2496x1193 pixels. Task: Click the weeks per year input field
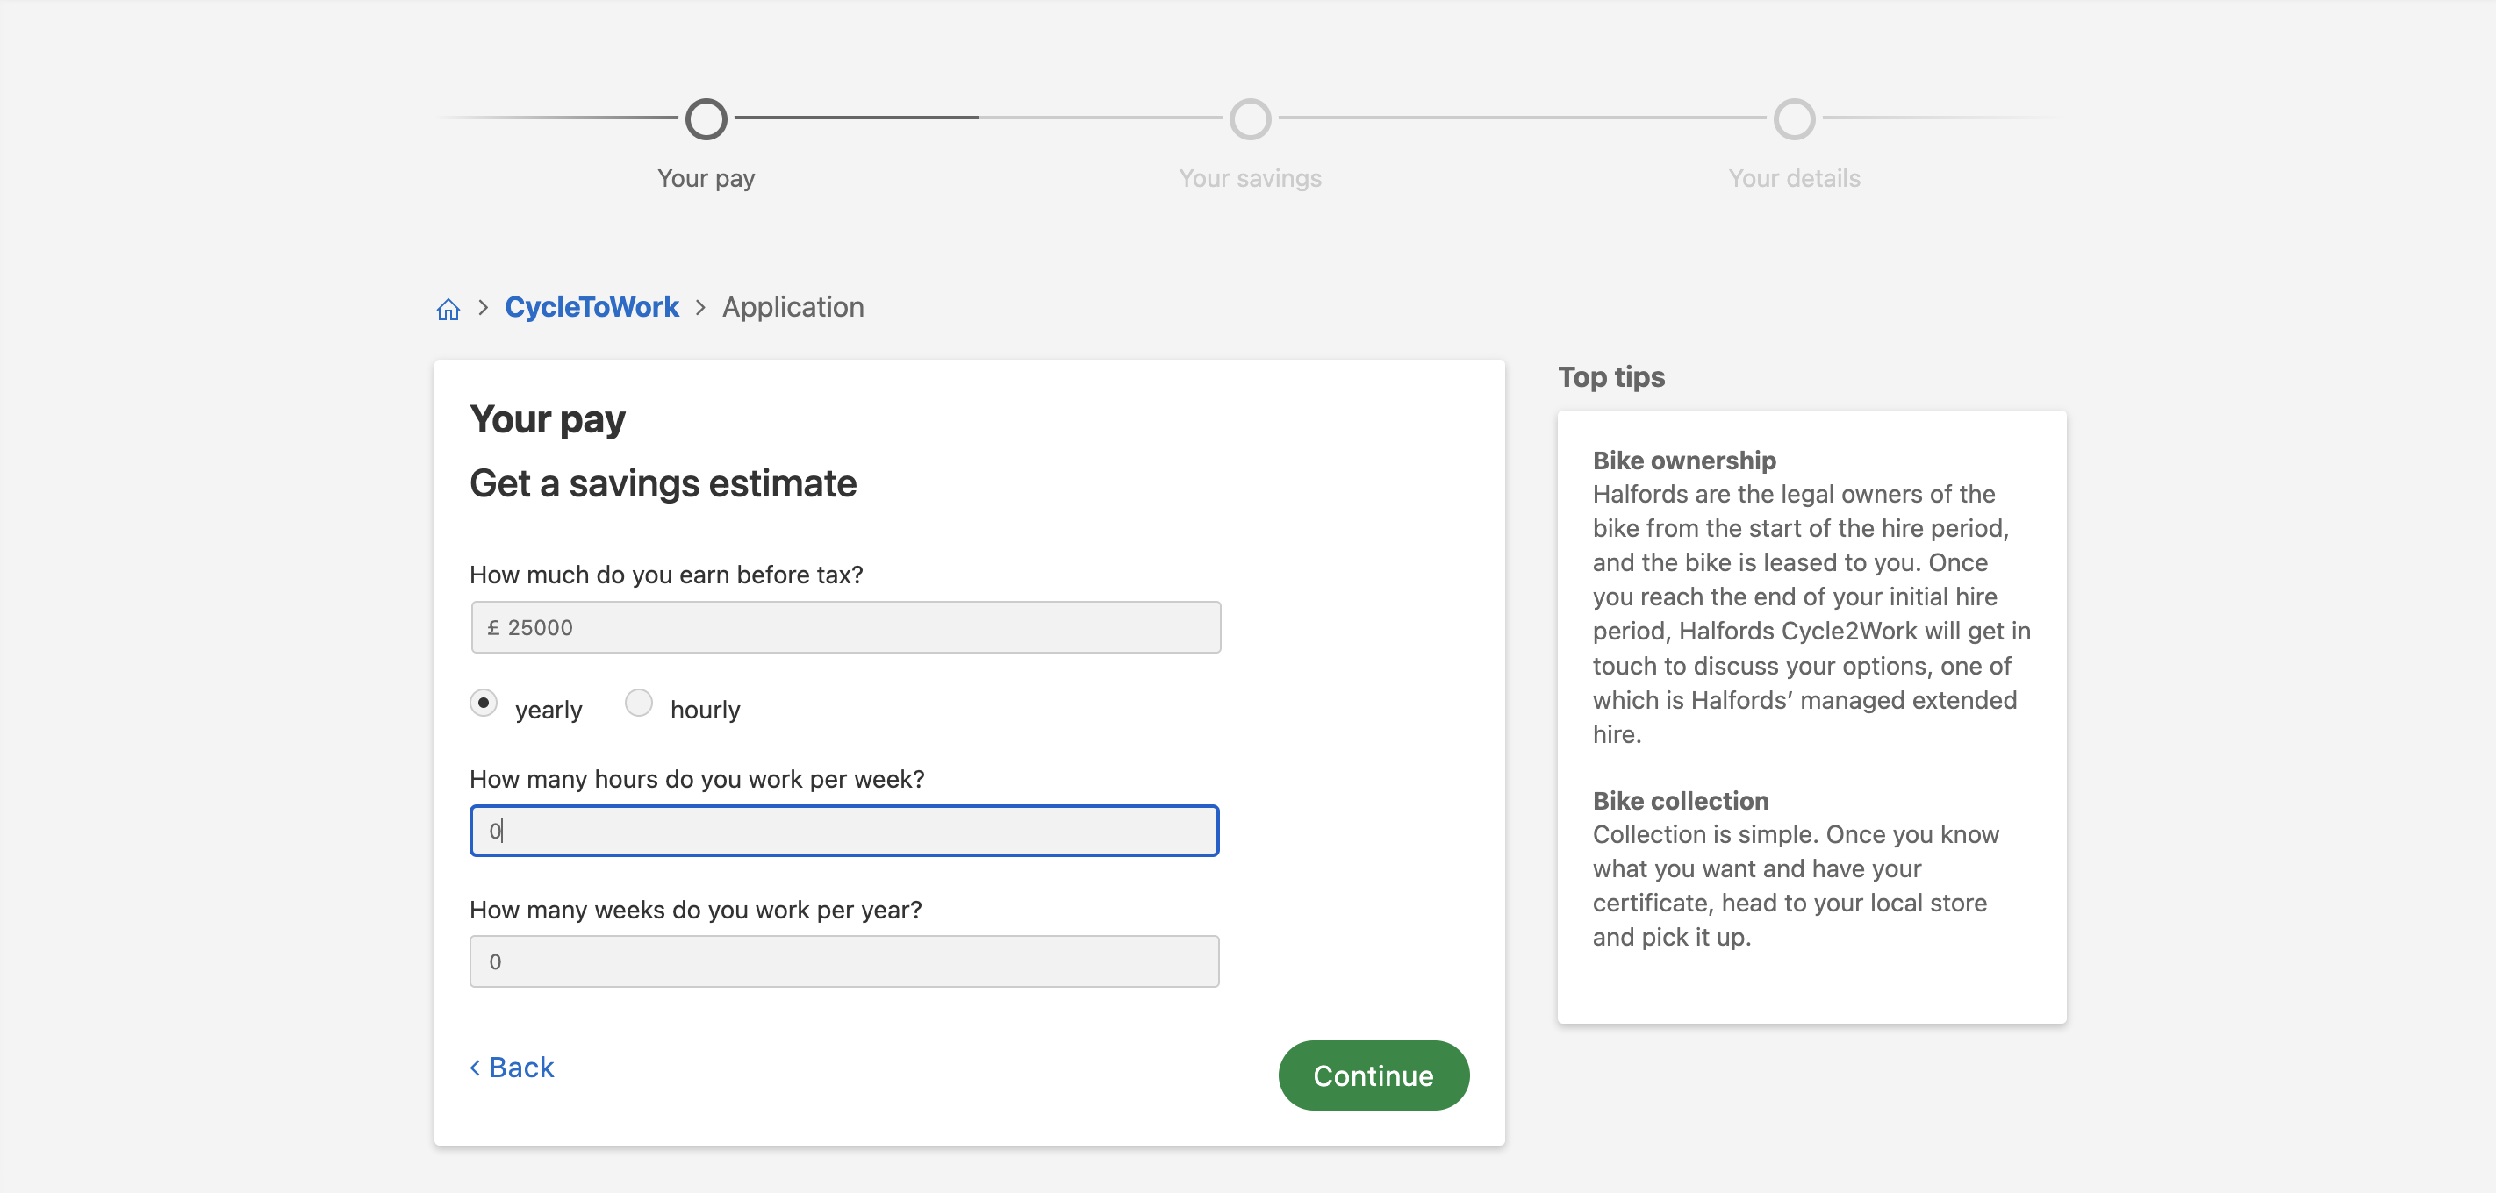(x=845, y=961)
